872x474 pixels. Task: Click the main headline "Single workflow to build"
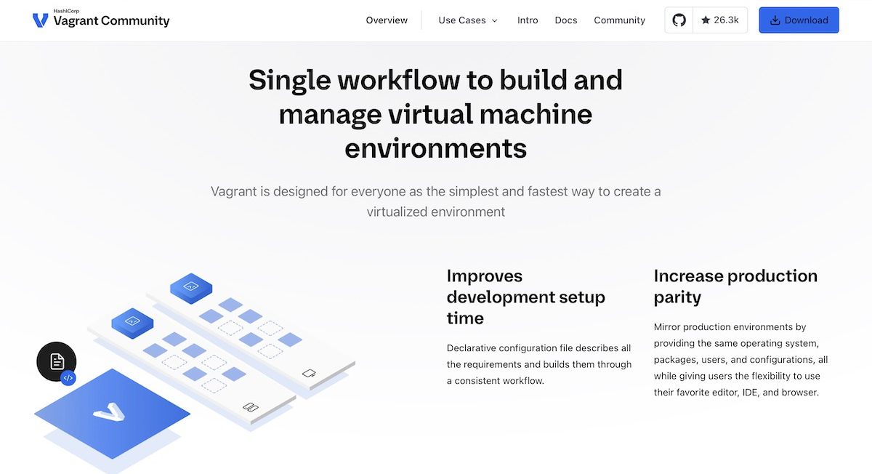tap(435, 113)
